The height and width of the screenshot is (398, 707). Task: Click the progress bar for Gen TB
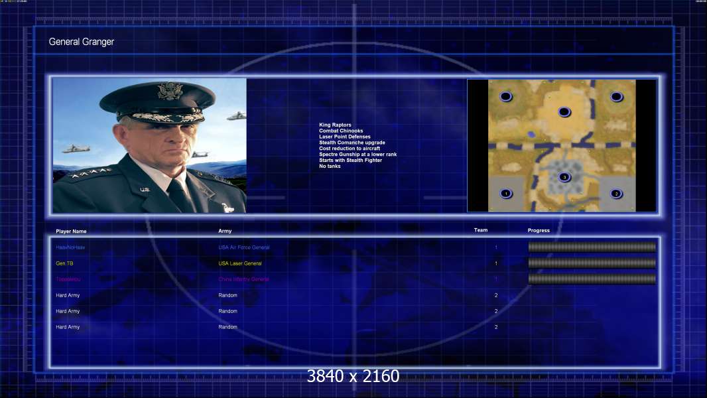[592, 263]
